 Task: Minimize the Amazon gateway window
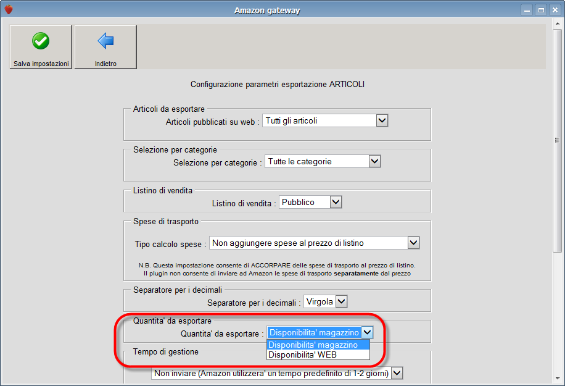527,10
